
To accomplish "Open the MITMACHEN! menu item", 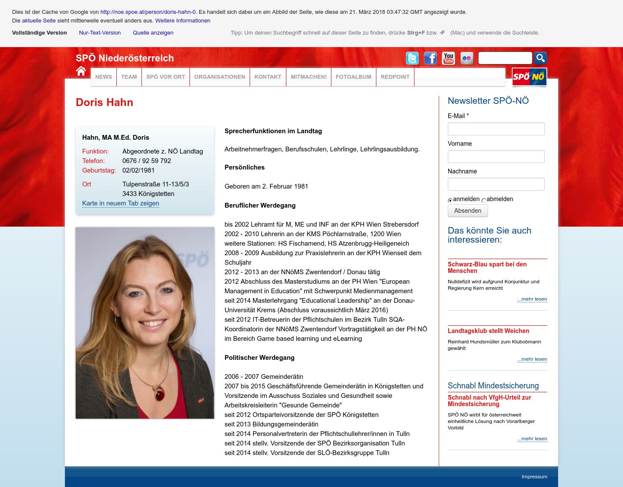I will [x=308, y=77].
